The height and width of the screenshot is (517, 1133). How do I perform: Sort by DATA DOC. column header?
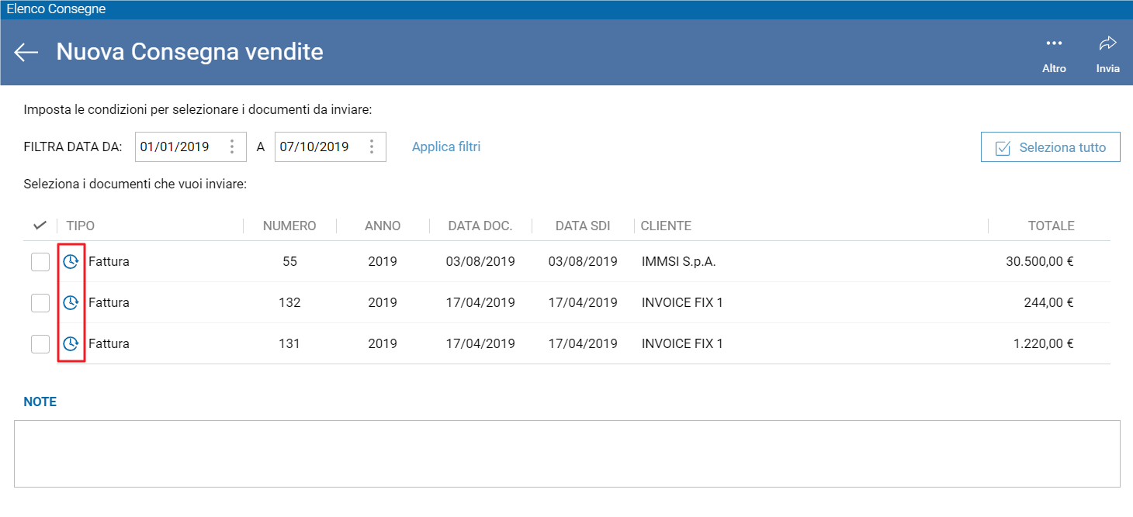click(x=480, y=226)
